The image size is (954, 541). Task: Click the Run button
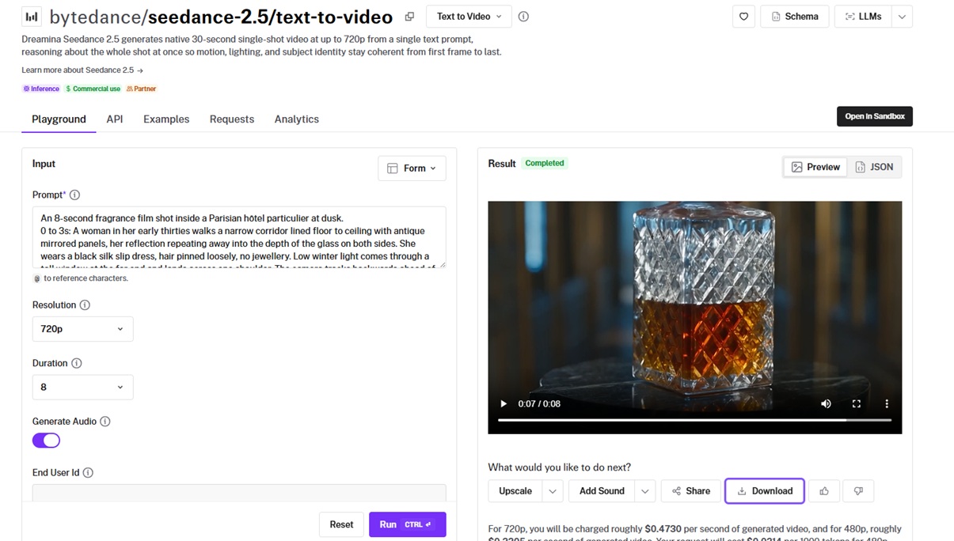(407, 524)
